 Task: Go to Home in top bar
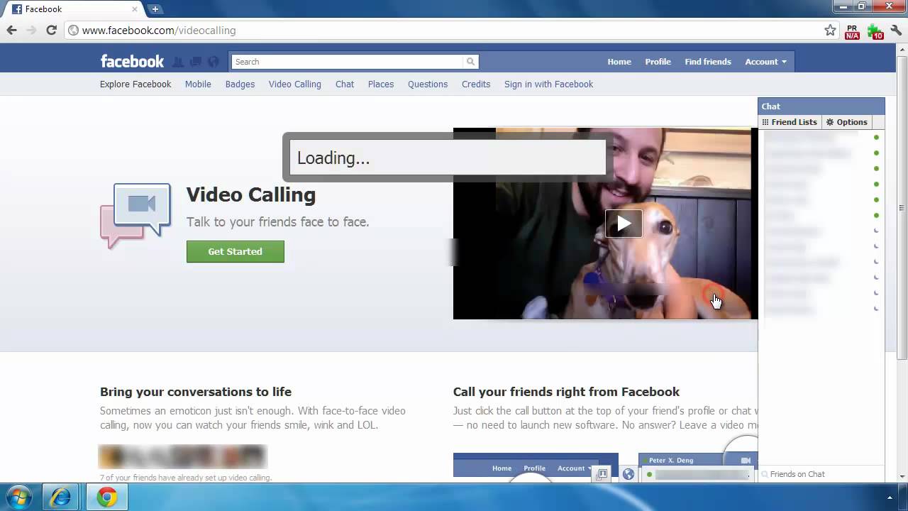pyautogui.click(x=619, y=62)
